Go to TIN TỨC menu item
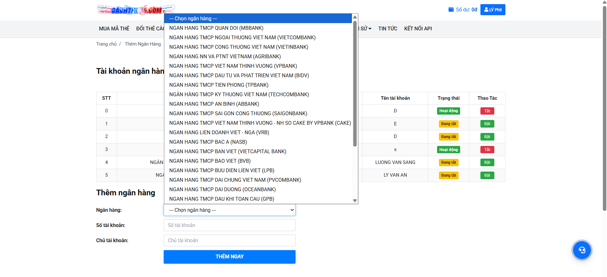Screen dimensions: 607x277 [x=388, y=28]
